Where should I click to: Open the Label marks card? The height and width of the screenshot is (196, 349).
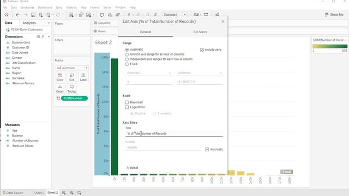[x=83, y=77]
